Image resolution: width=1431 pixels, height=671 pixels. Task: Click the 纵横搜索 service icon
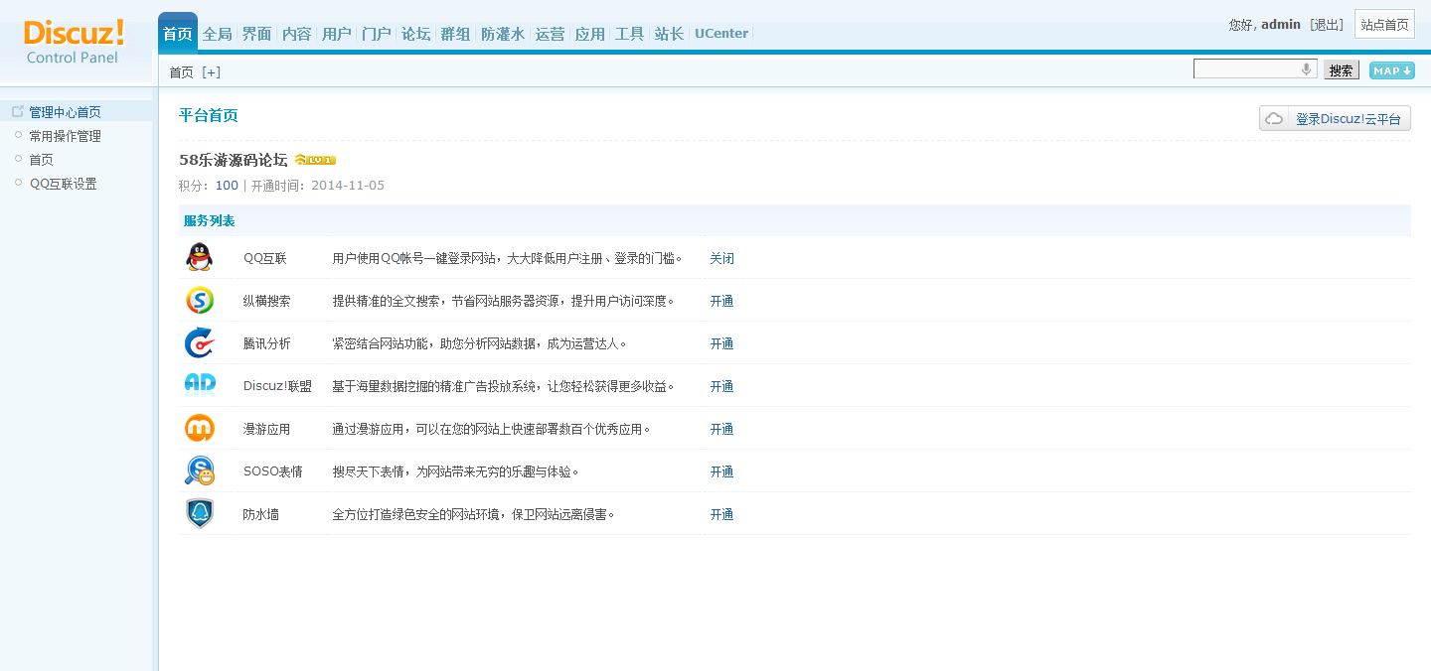pos(199,300)
